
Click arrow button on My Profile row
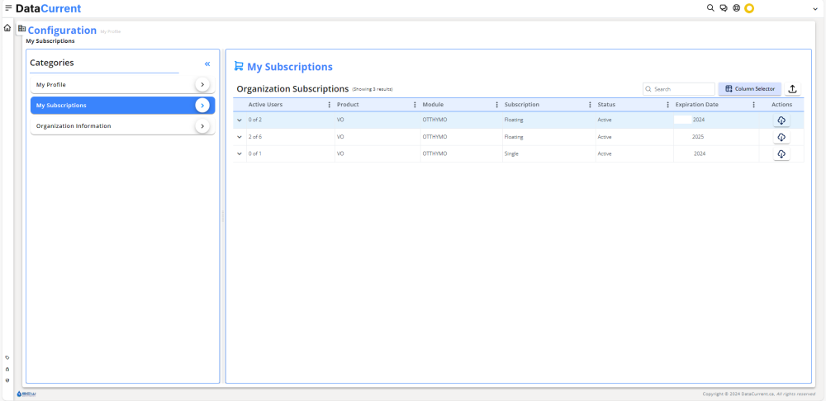202,85
